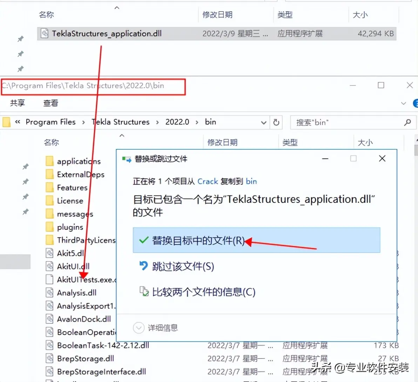
Task: Click the replace-or-skip dialog title icon
Action: (x=127, y=159)
